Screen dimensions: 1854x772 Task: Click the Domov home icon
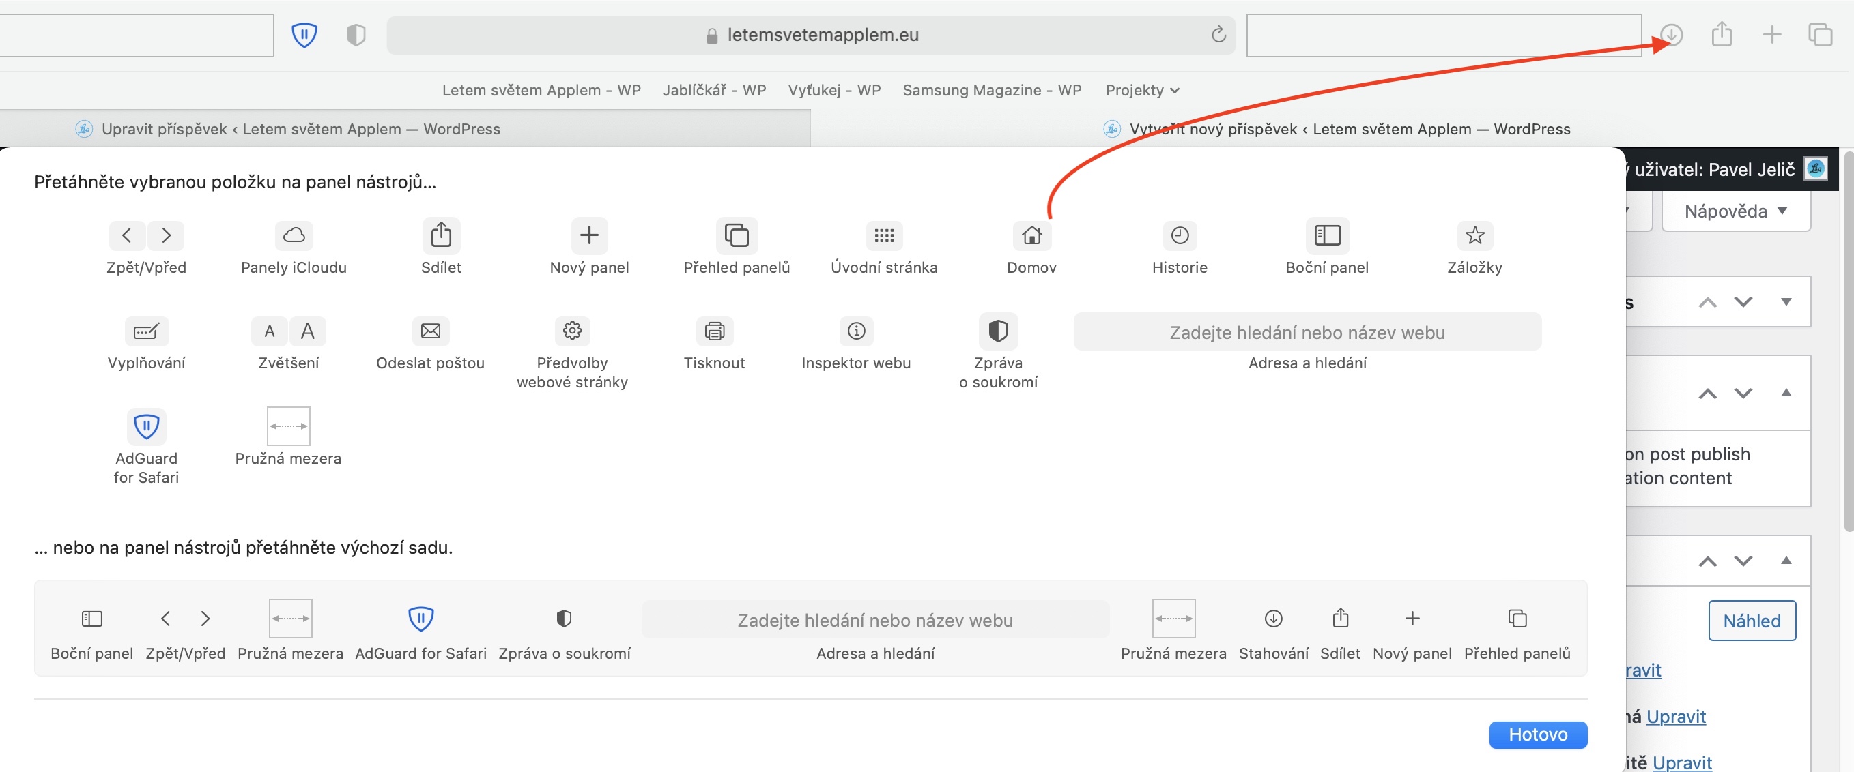[x=1031, y=235]
